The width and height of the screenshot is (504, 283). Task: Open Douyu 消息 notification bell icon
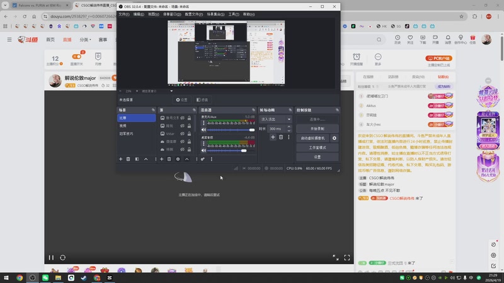(448, 40)
